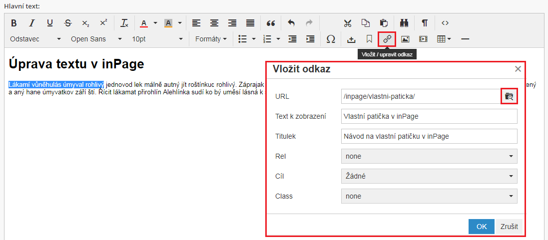Toggle show invisible paragraph marks

(424, 23)
